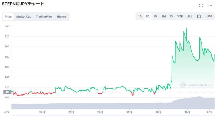Image resolution: width=216 pixels, height=116 pixels.
Task: Click the 520 y-axis label
Action: [x=7, y=37]
